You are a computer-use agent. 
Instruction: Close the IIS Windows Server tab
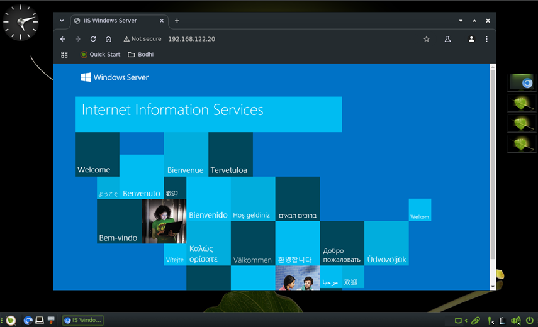tap(162, 21)
